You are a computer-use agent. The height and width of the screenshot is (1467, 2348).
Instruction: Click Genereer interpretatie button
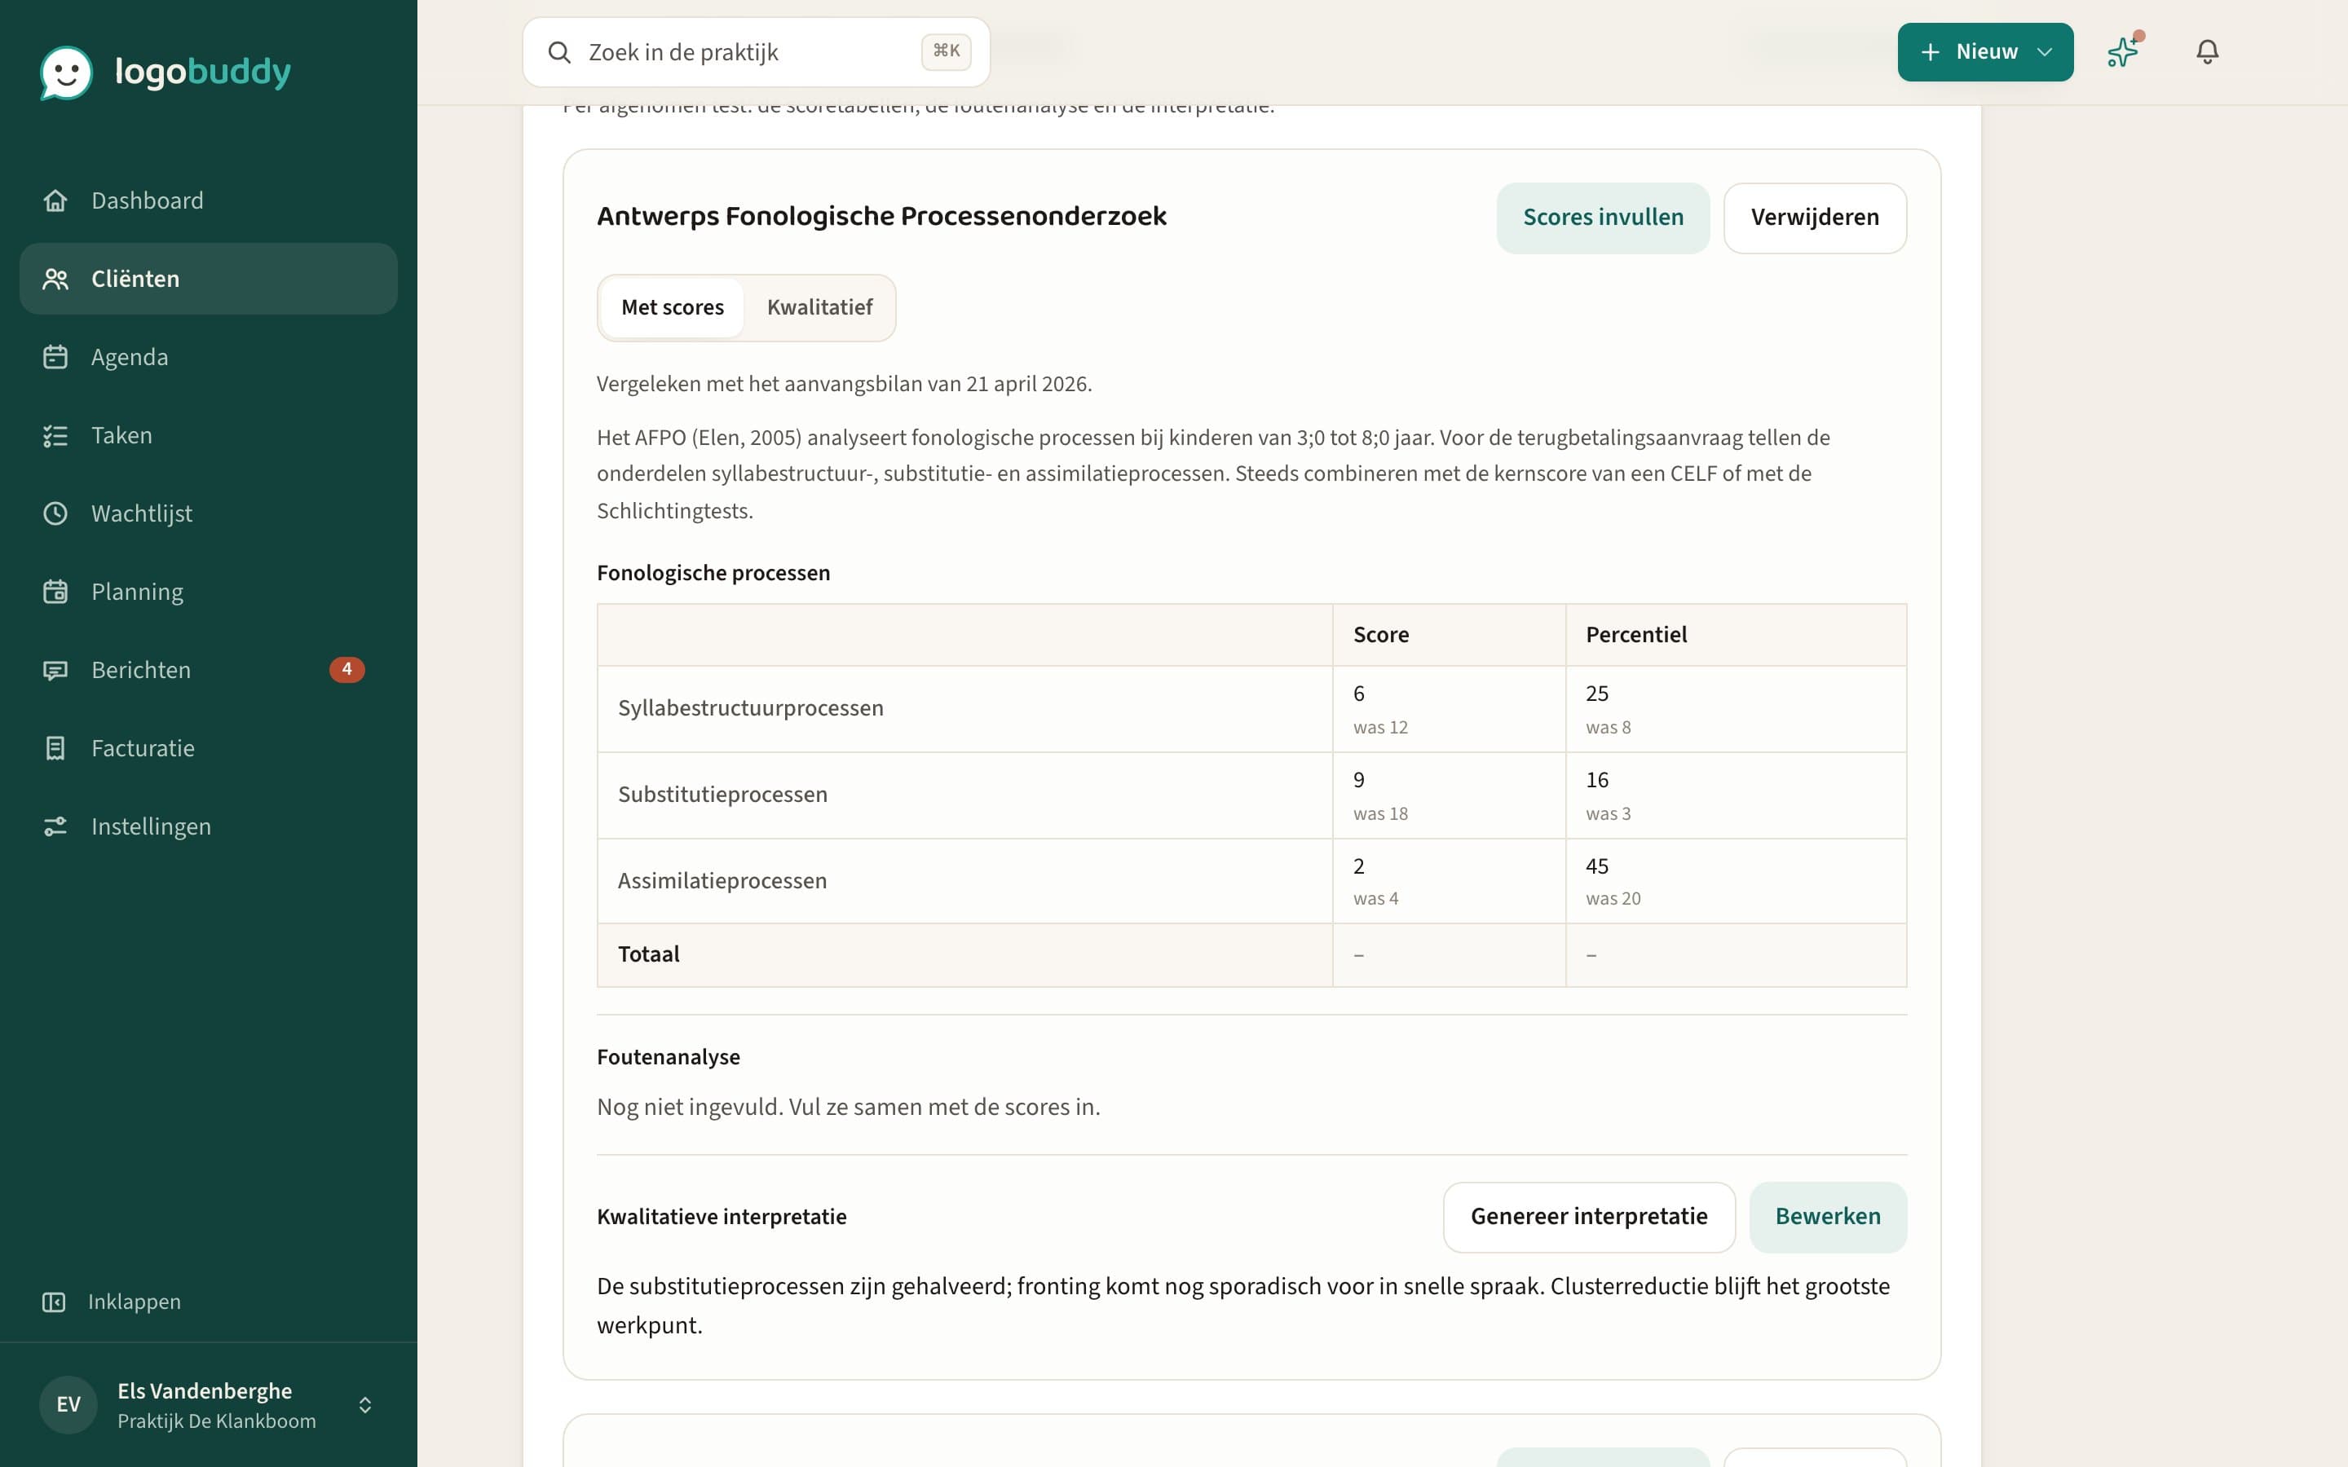coord(1588,1217)
